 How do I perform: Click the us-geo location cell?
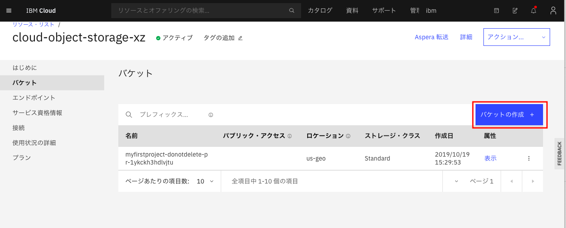[x=316, y=158]
